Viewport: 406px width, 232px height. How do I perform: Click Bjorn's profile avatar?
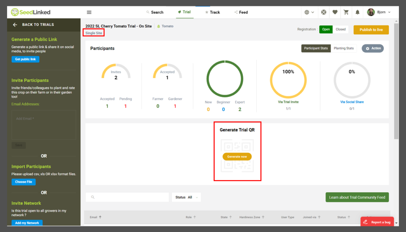click(371, 12)
